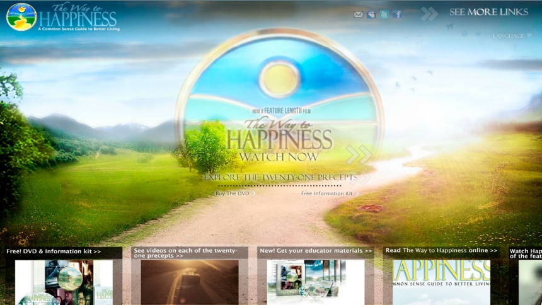Select See videos on each precept heading
This screenshot has width=542, height=305.
click(189, 253)
